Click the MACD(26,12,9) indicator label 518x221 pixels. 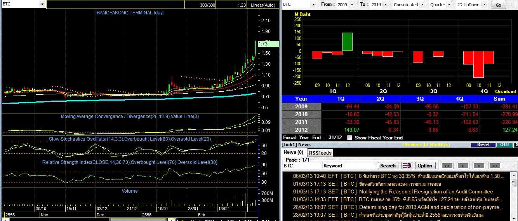click(x=130, y=117)
